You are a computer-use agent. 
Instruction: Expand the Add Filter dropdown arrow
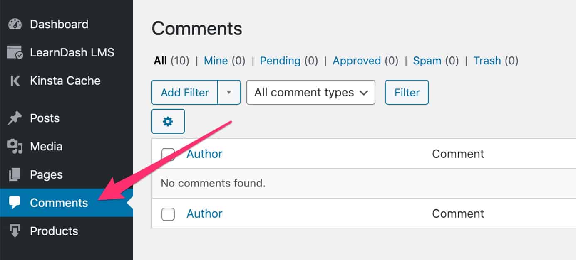coord(229,92)
